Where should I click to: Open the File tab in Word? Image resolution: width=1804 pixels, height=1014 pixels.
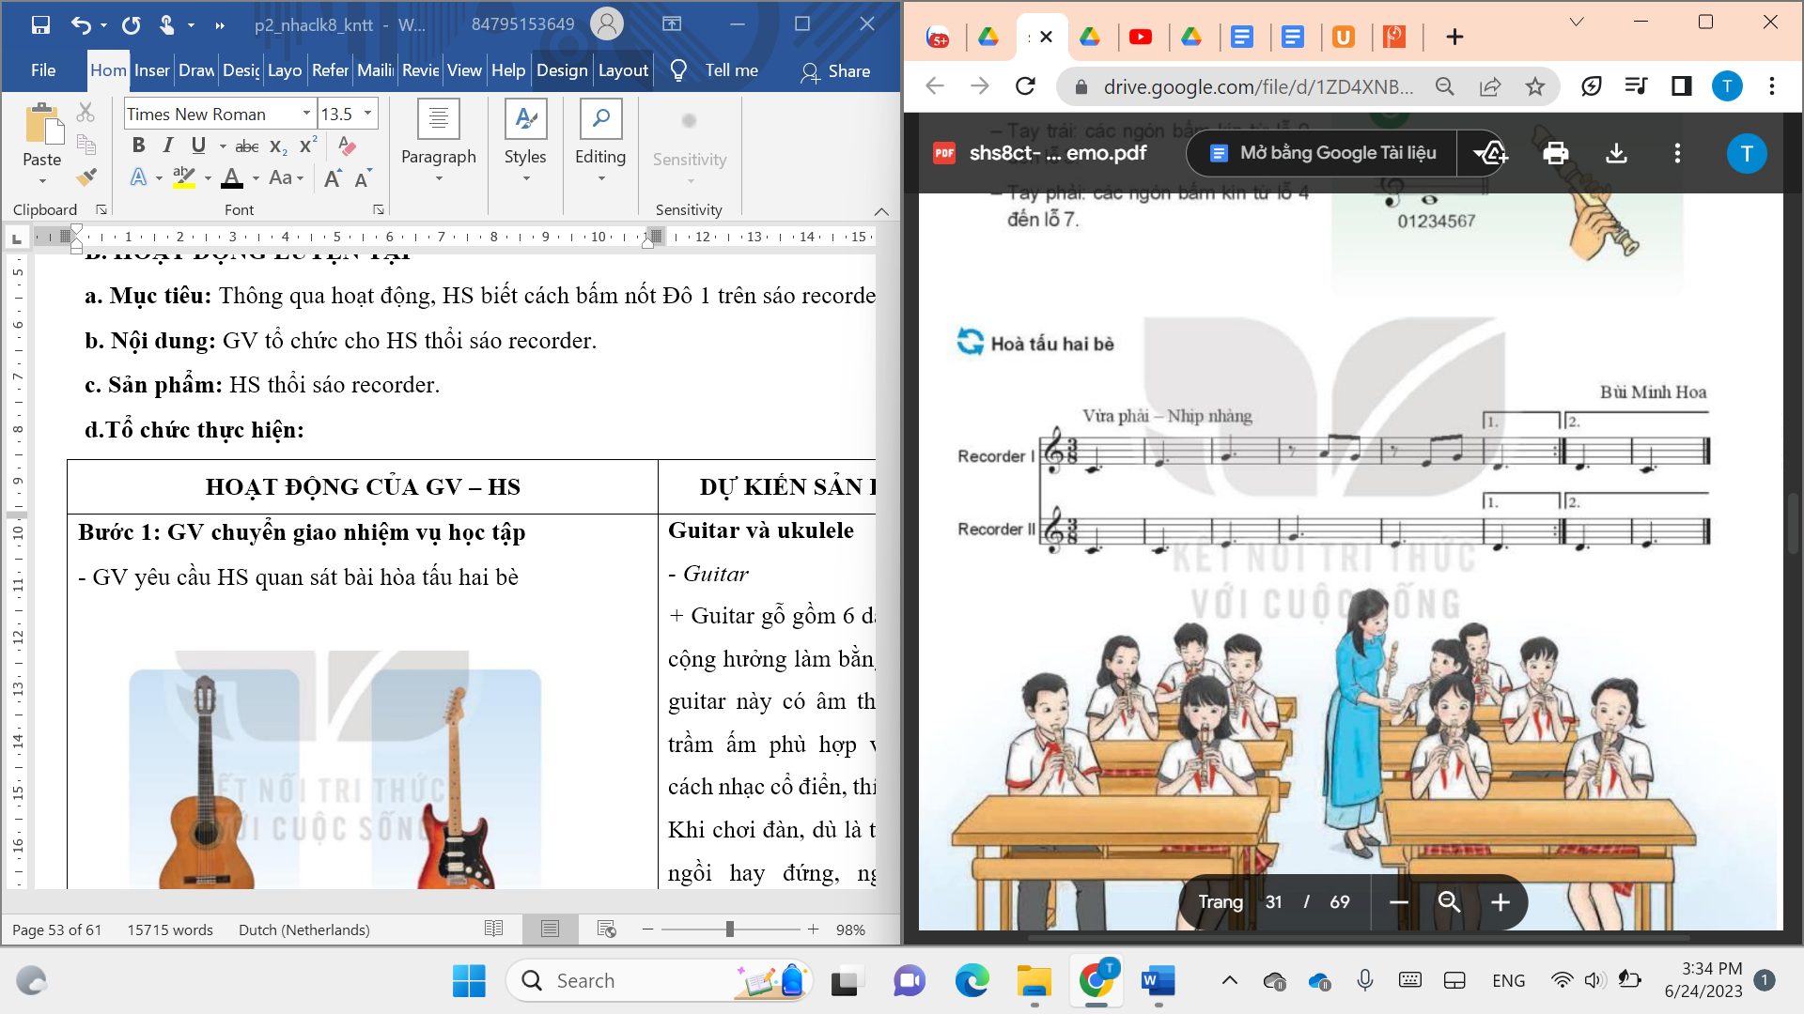43,70
